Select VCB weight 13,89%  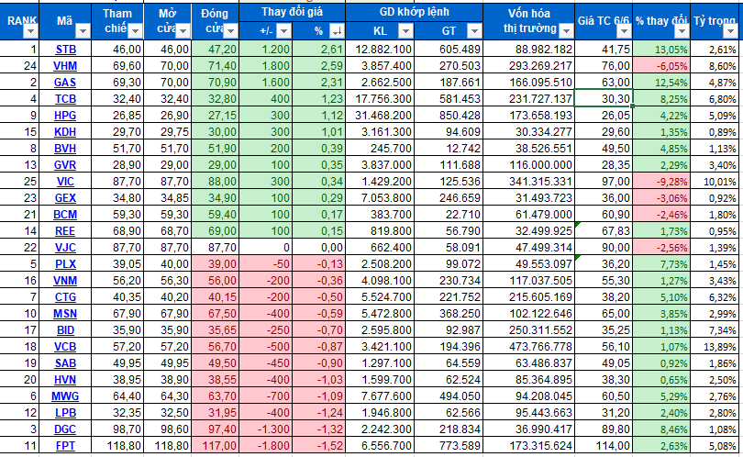click(716, 347)
